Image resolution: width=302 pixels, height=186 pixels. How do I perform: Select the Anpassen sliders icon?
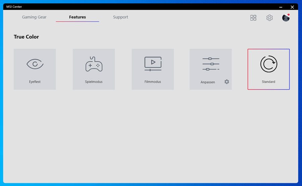point(211,64)
